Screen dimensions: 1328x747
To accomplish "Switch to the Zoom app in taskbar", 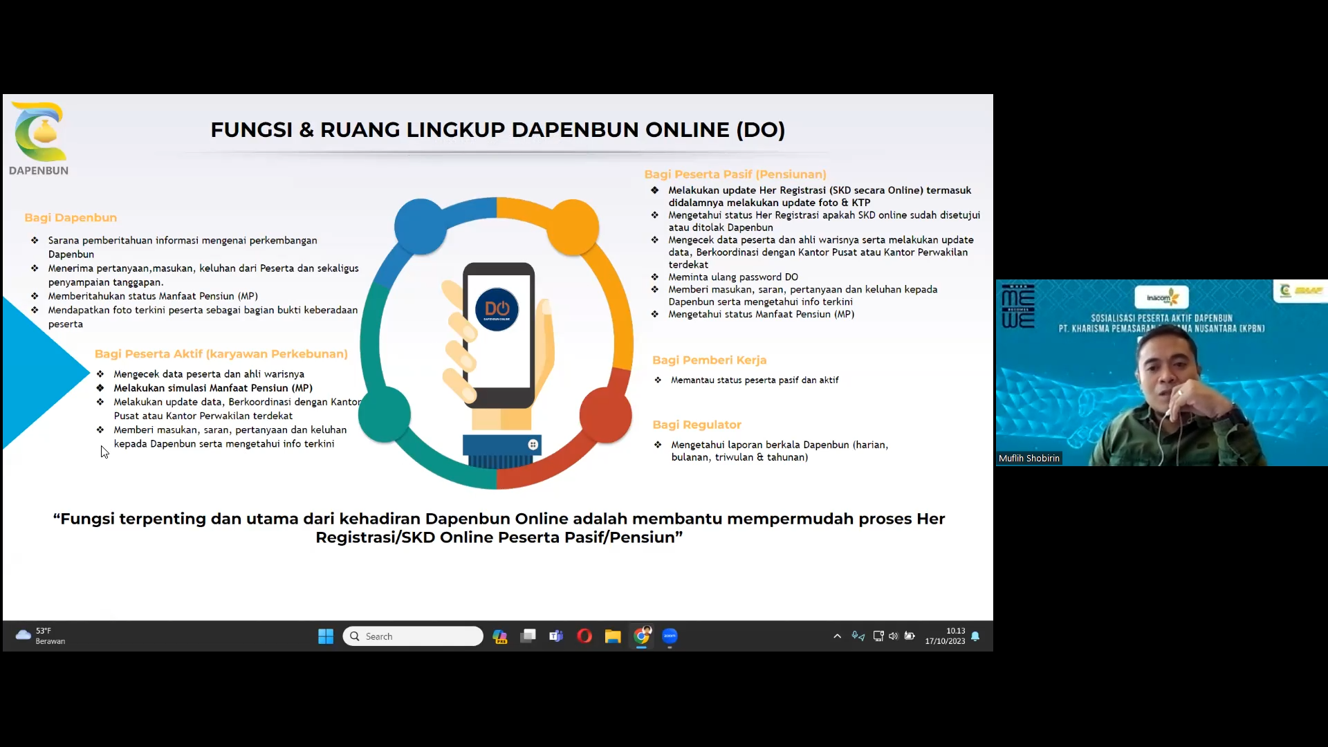I will coord(670,636).
